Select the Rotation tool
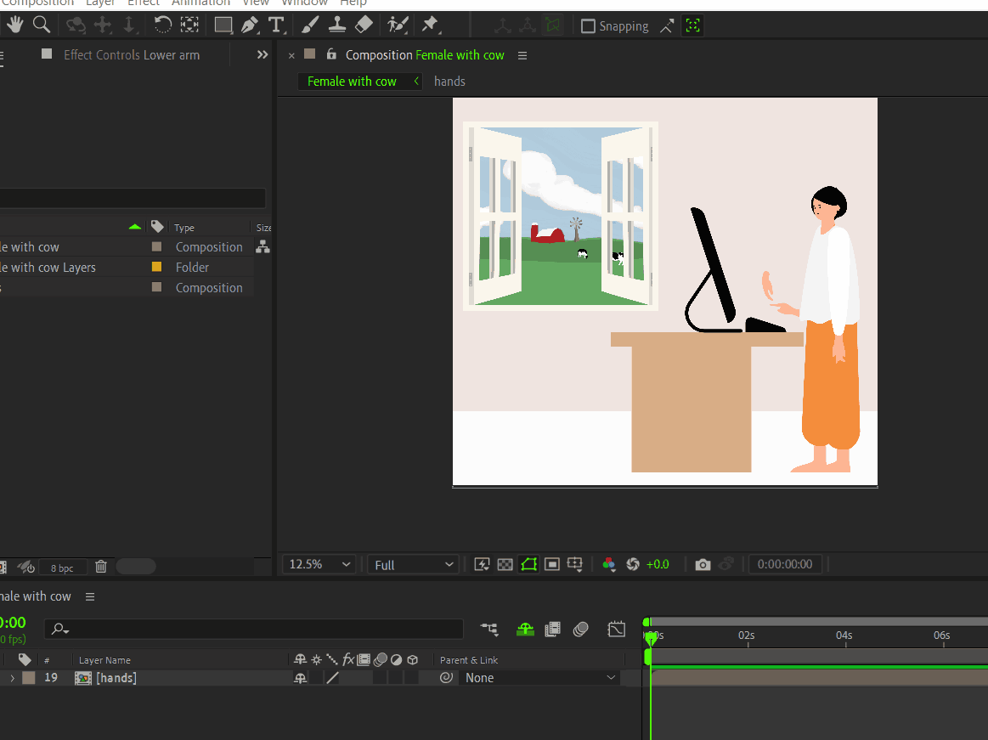 tap(162, 25)
